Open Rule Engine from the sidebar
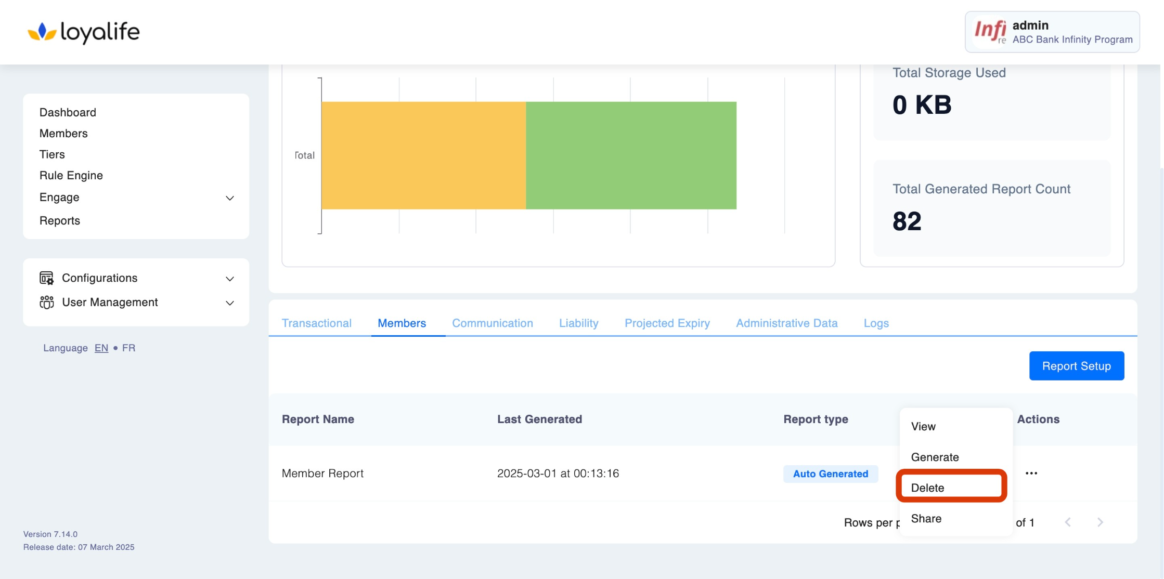Viewport: 1164px width, 579px height. tap(71, 176)
